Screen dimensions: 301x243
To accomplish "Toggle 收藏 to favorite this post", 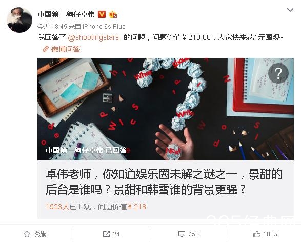I will [35, 234].
